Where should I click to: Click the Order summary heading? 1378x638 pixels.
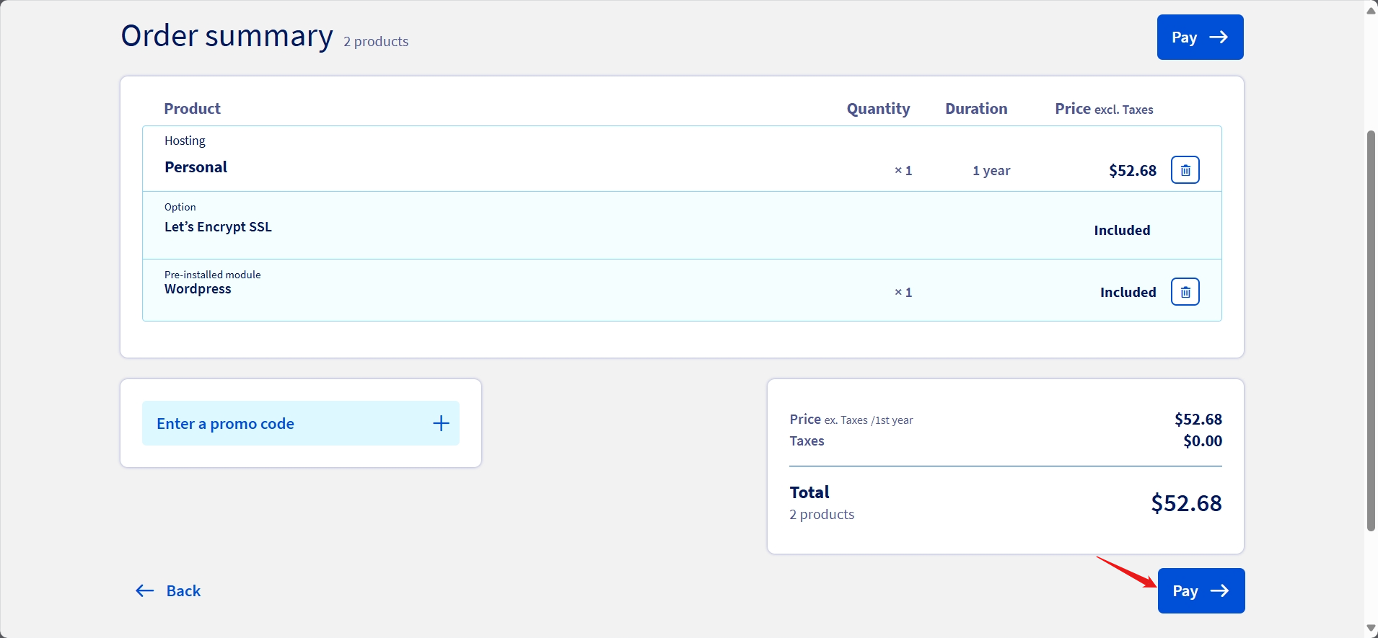pos(227,36)
